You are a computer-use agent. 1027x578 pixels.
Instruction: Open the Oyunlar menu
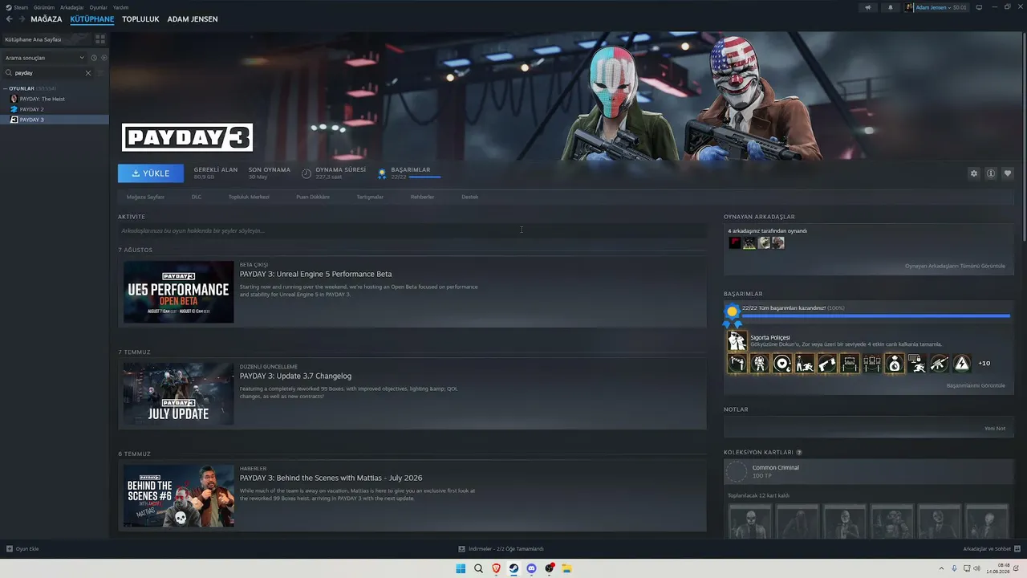point(99,7)
